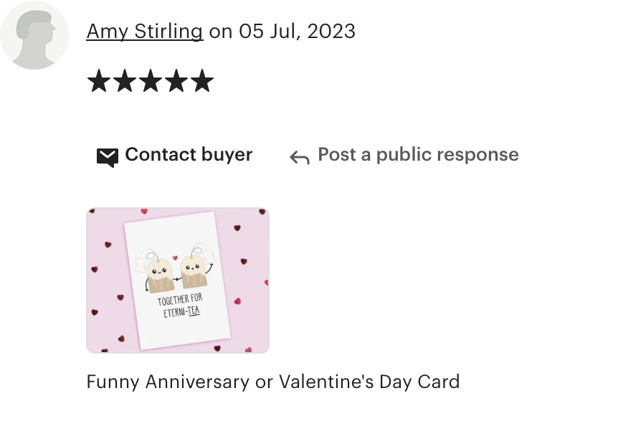This screenshot has height=439, width=618.
Task: Click the fourth rating star
Action: 176,81
